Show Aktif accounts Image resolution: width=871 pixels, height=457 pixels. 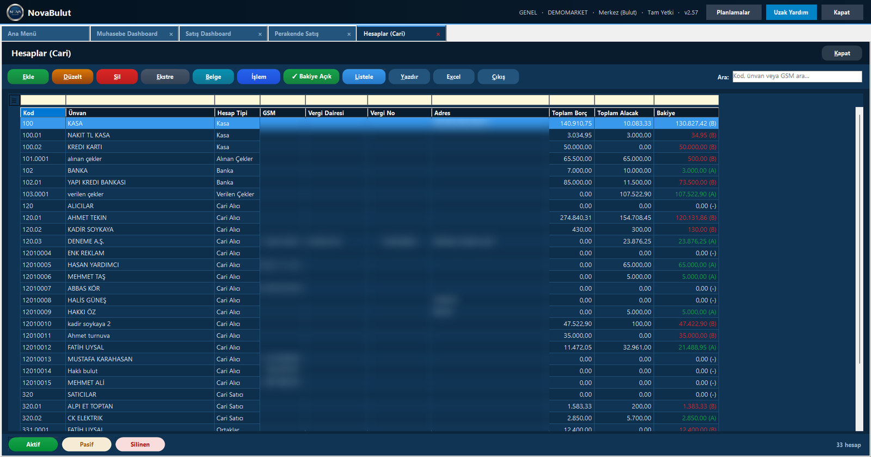[33, 444]
